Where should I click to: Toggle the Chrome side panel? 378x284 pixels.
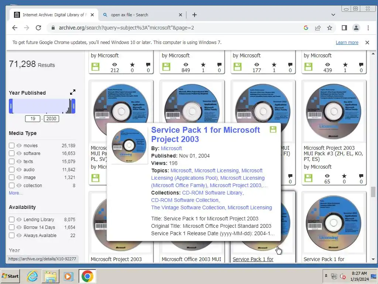pyautogui.click(x=344, y=28)
